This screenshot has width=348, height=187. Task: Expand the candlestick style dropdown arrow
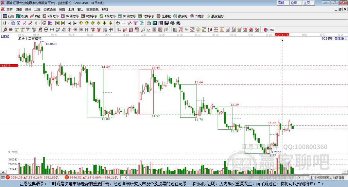click(40, 23)
